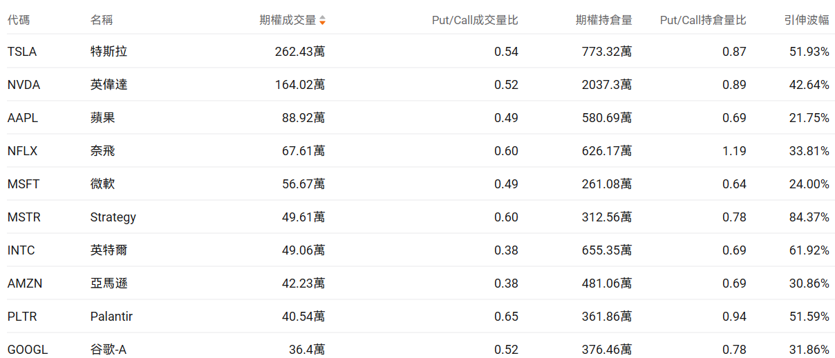Open the MSTR ticker link
The height and width of the screenshot is (358, 835).
click(24, 217)
